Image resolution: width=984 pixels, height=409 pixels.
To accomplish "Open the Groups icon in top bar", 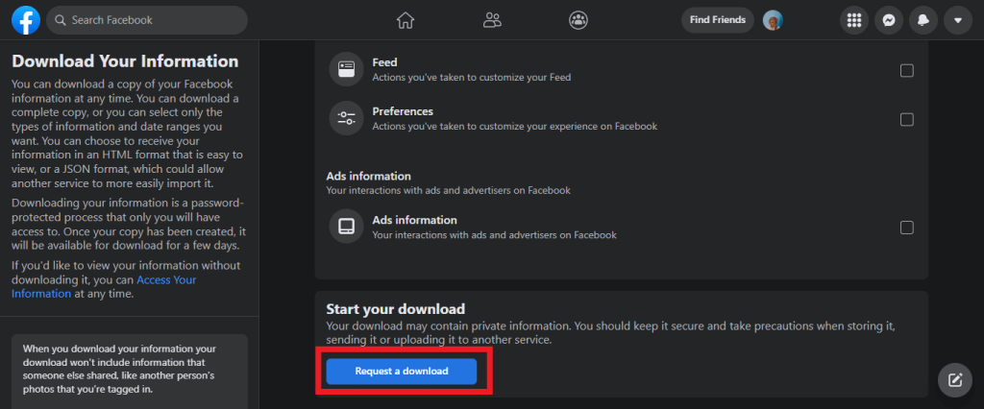I will coord(578,20).
